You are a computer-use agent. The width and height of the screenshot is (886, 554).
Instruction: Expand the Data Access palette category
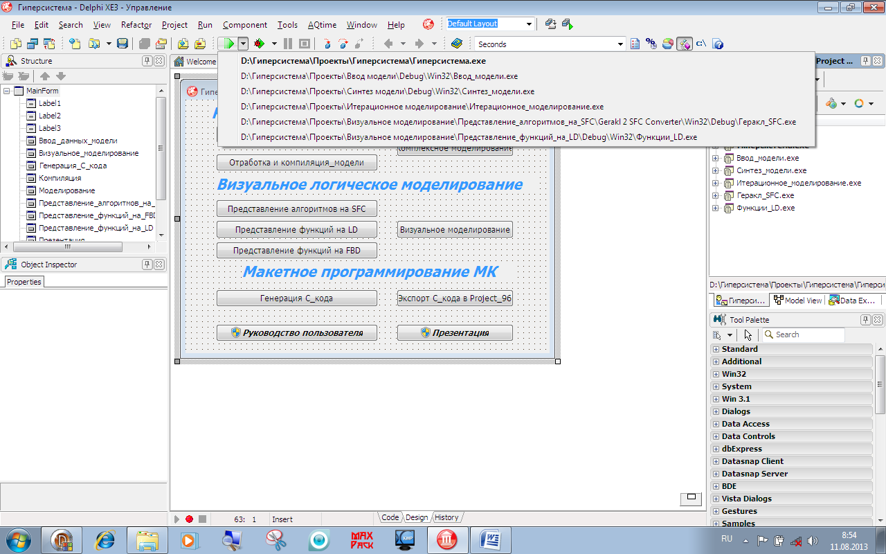[716, 424]
